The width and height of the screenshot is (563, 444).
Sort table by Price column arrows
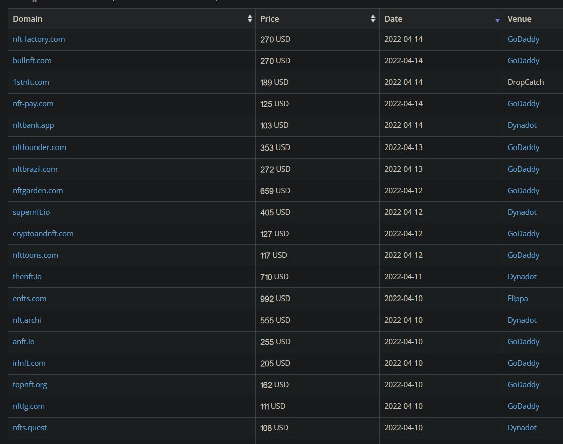[373, 19]
